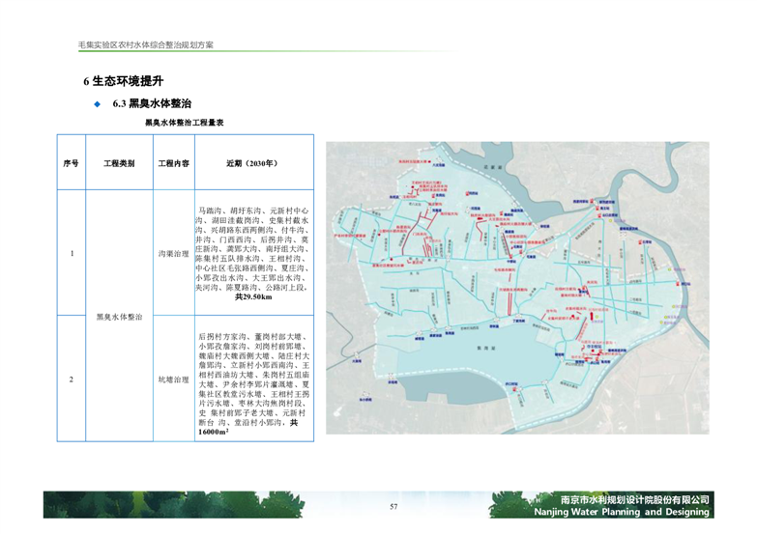
Task: Click the 序号 column header
Action: [72, 163]
